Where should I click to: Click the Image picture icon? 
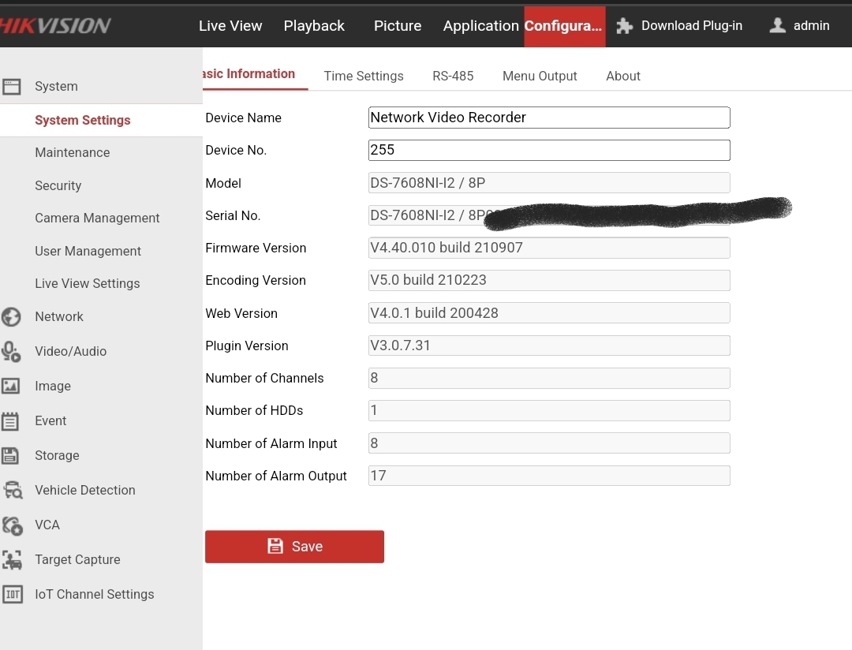(11, 387)
